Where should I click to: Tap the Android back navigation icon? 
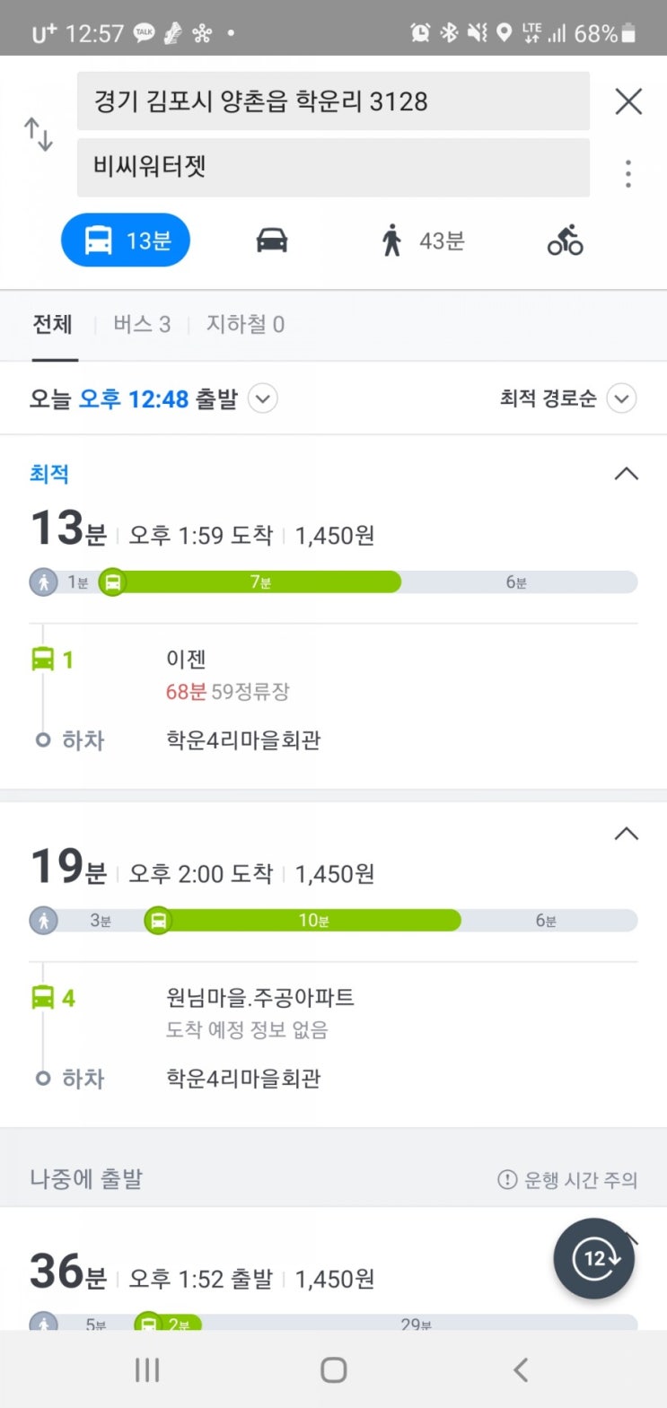[x=521, y=1369]
